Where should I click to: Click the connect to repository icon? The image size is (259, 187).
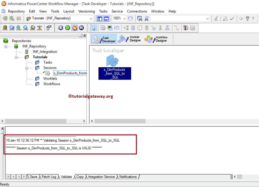(x=5, y=18)
